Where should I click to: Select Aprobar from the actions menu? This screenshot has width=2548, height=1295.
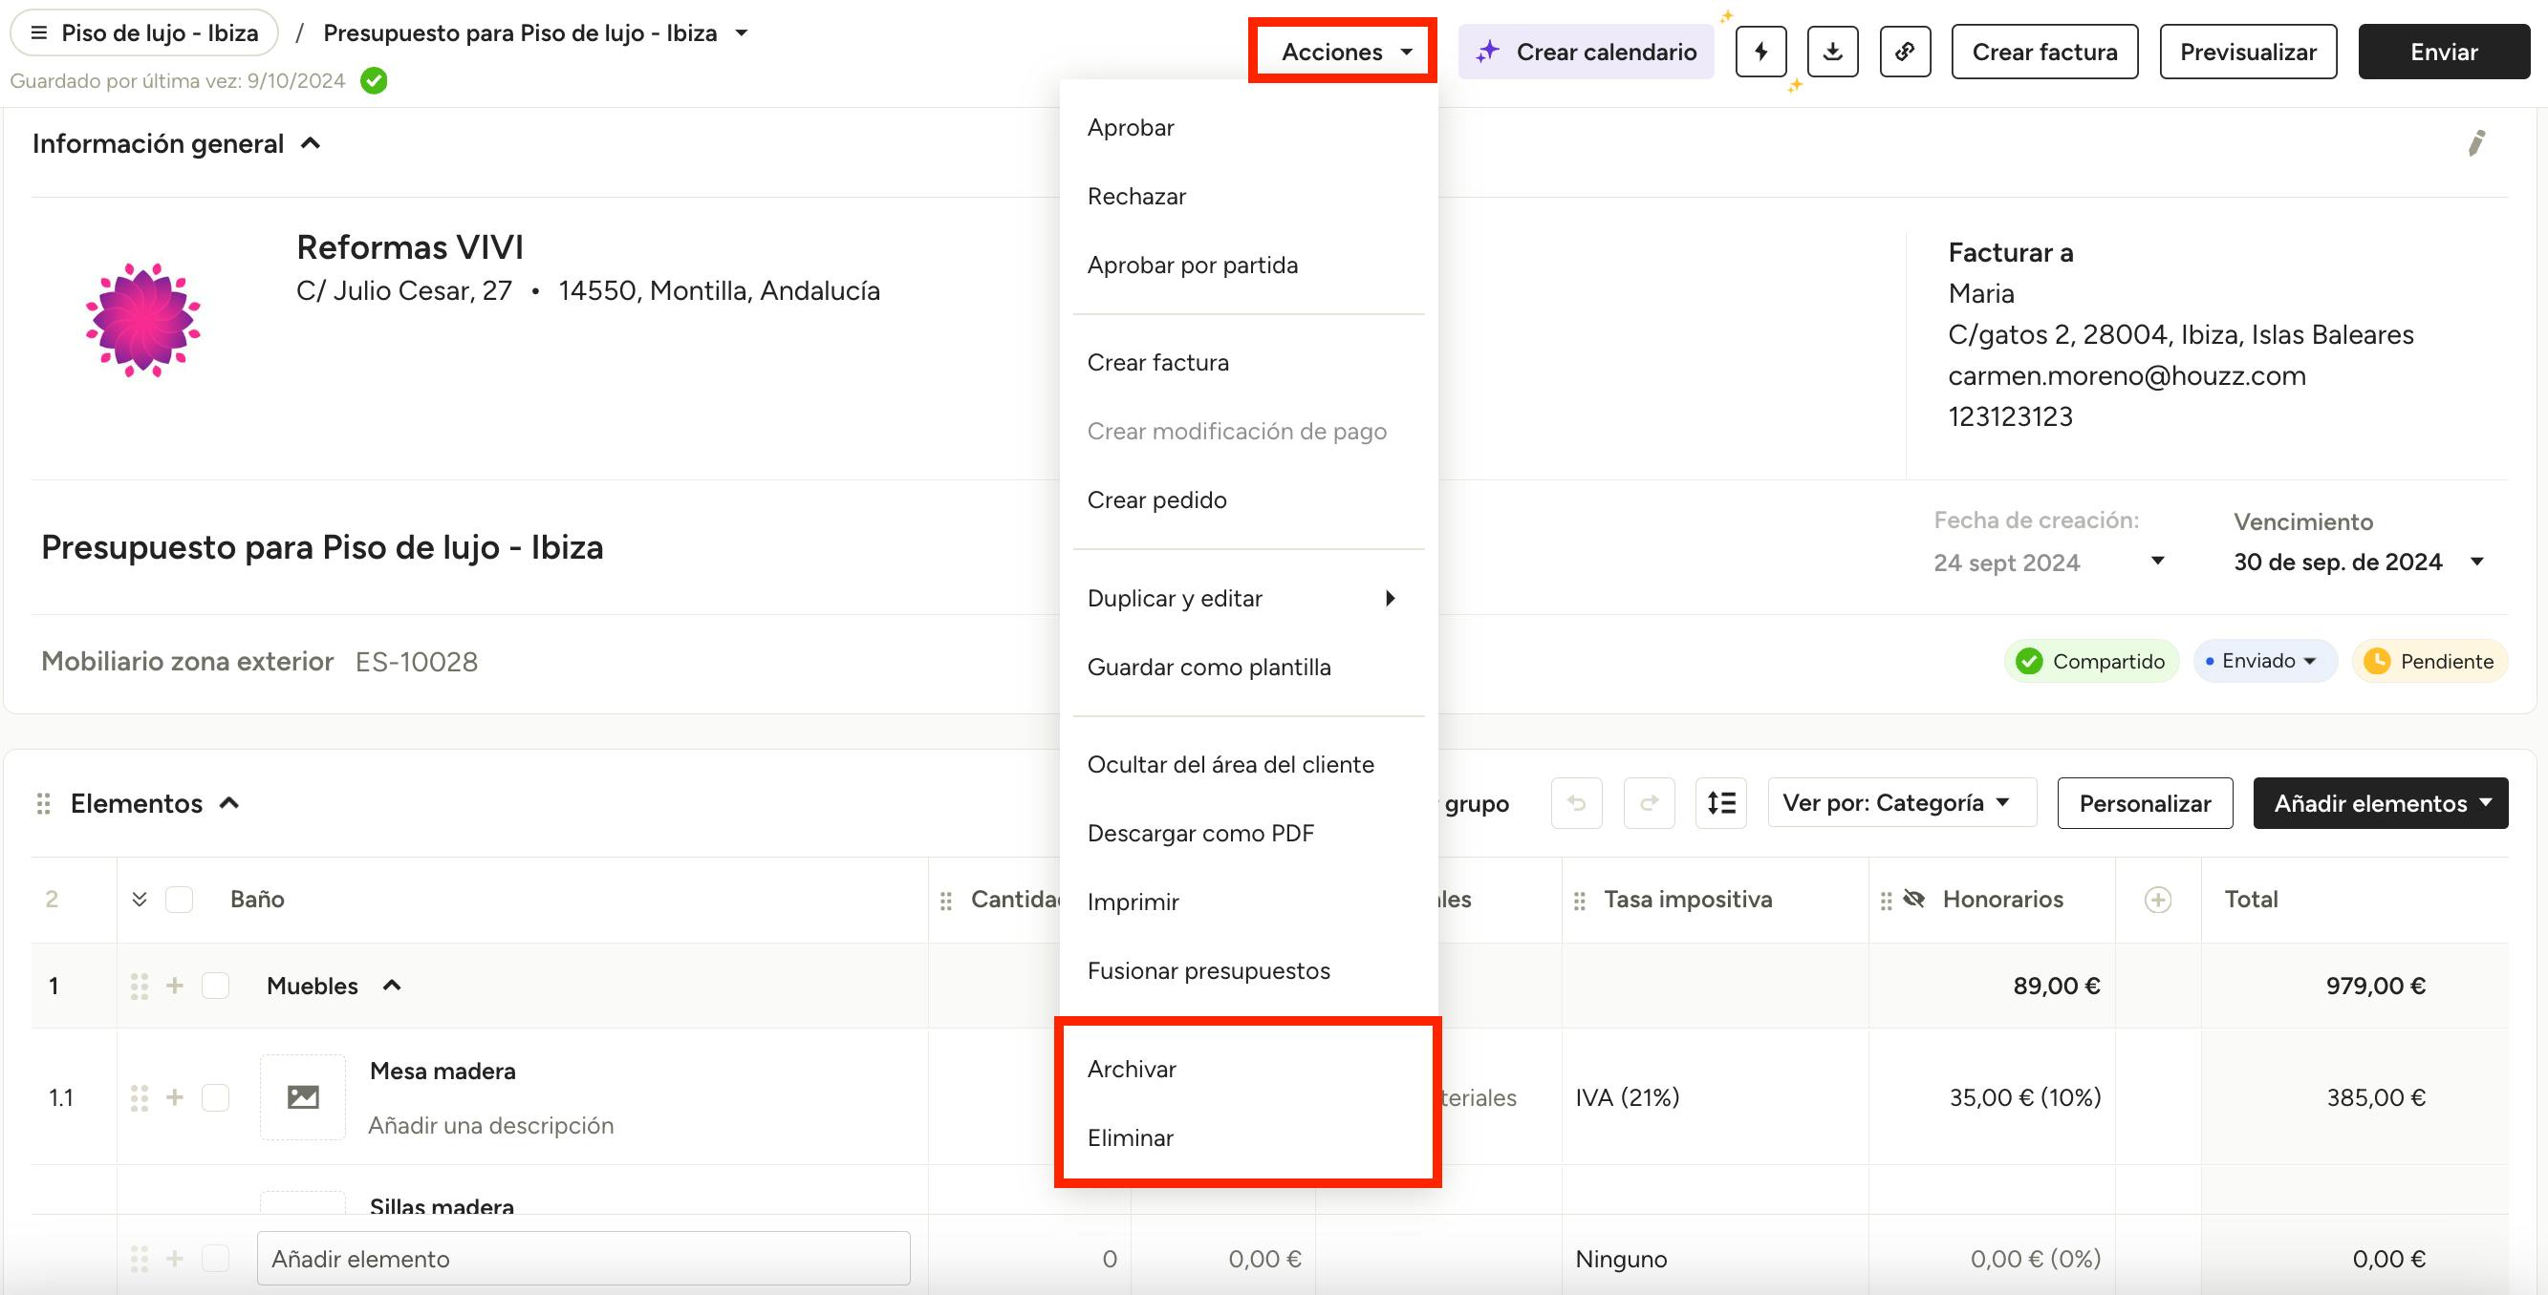1248,128
